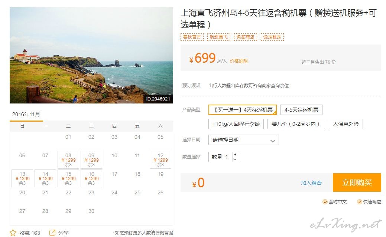386x237 pixels.
Task: Click the share arrow icon
Action: click(x=52, y=233)
